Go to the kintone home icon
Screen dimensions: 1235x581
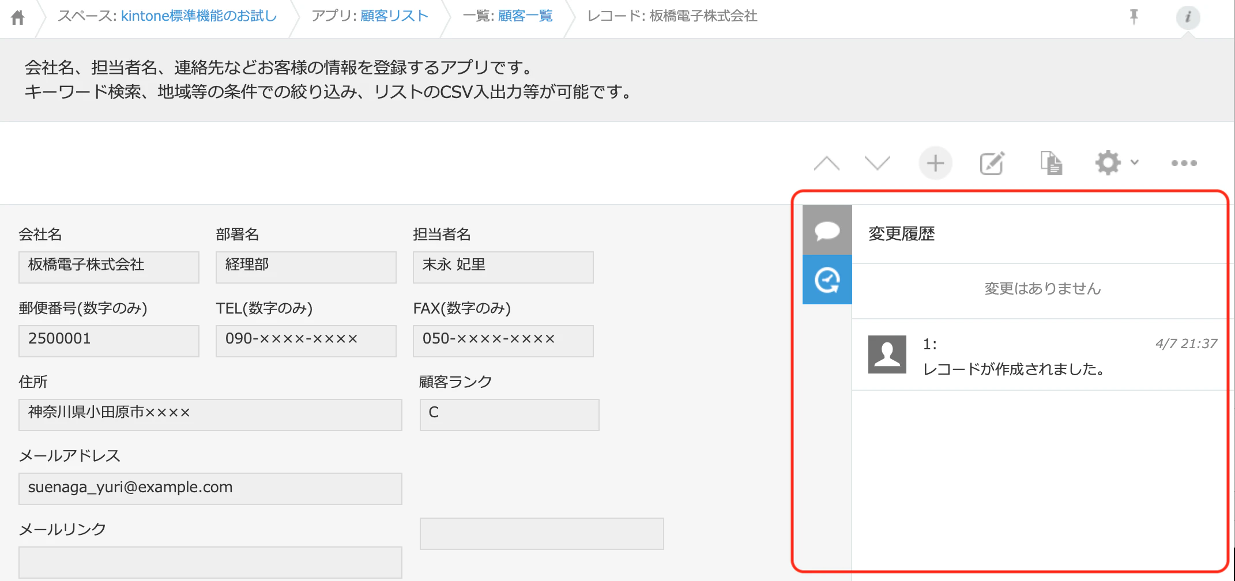click(x=18, y=18)
